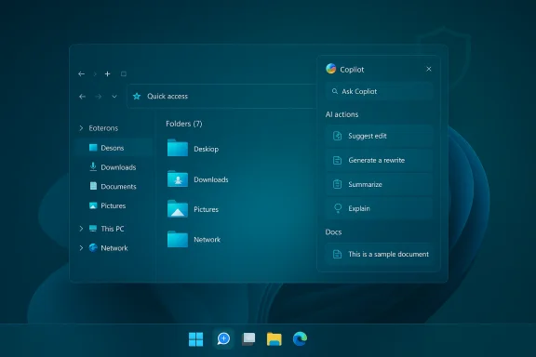536x357 pixels.
Task: Click the Summarize clipboard icon
Action: coord(338,184)
